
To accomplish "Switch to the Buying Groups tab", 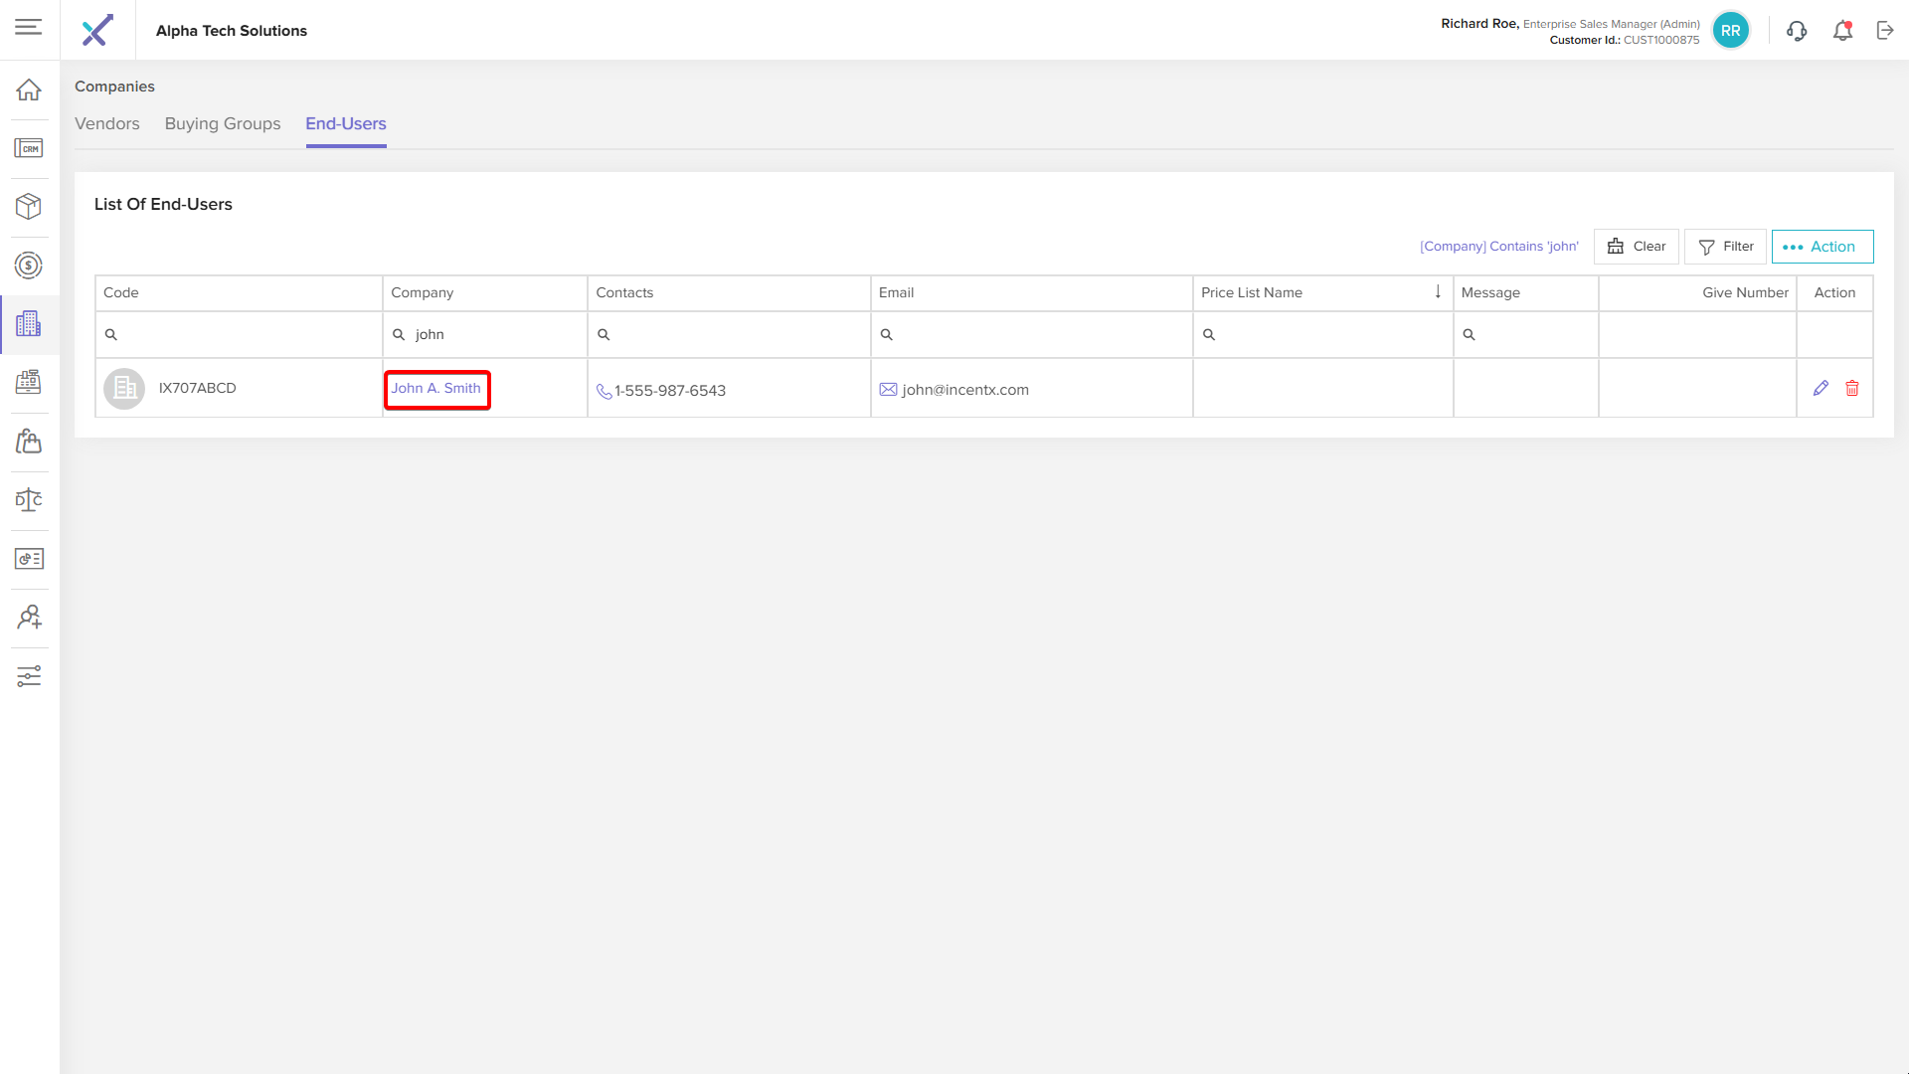I will click(223, 124).
